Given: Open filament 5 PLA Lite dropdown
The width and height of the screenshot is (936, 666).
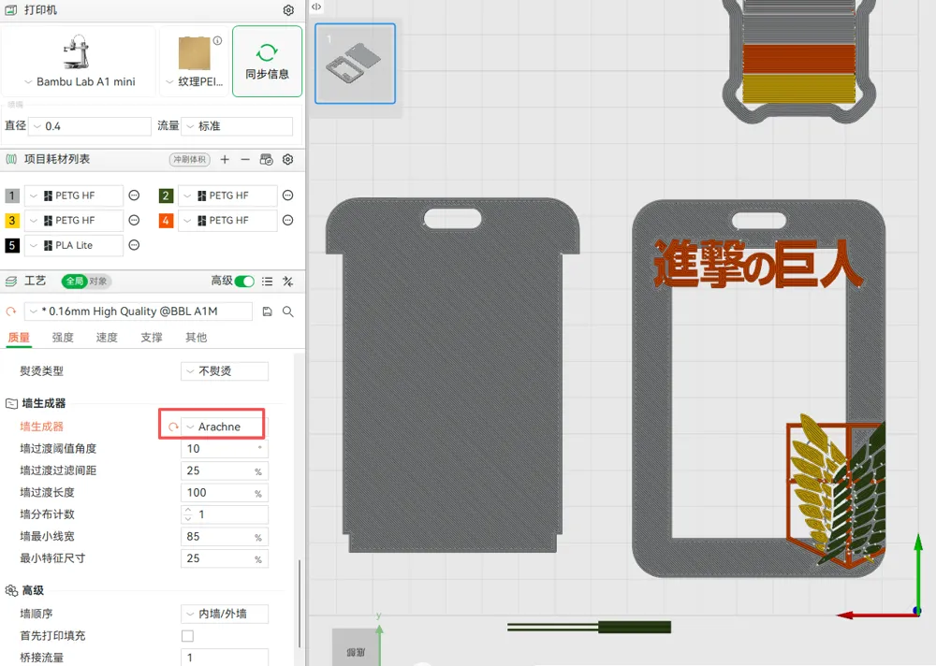Looking at the screenshot, I should (74, 245).
